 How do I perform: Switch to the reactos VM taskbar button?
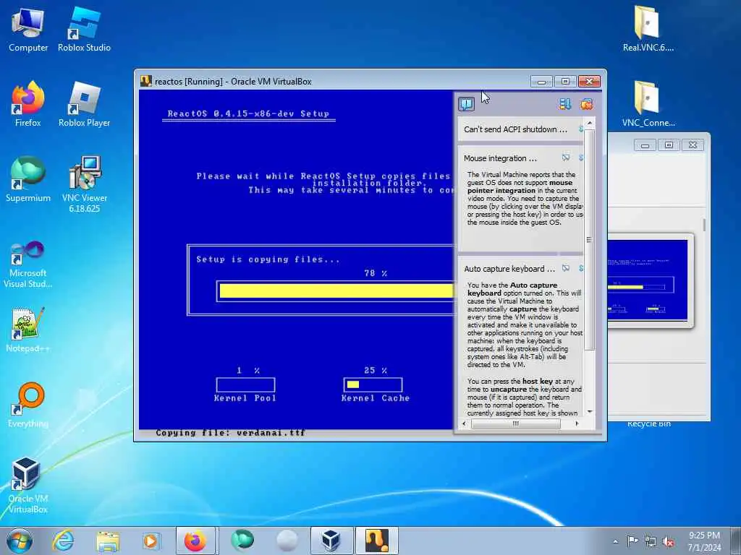click(376, 541)
